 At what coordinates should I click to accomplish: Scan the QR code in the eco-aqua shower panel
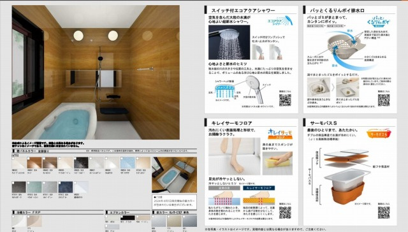click(x=285, y=100)
